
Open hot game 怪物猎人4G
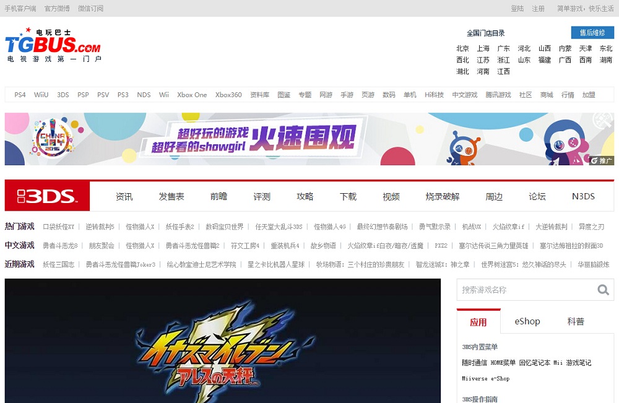click(330, 227)
